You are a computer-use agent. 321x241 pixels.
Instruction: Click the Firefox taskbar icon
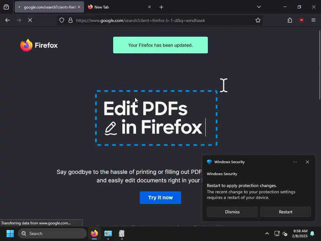(x=94, y=233)
